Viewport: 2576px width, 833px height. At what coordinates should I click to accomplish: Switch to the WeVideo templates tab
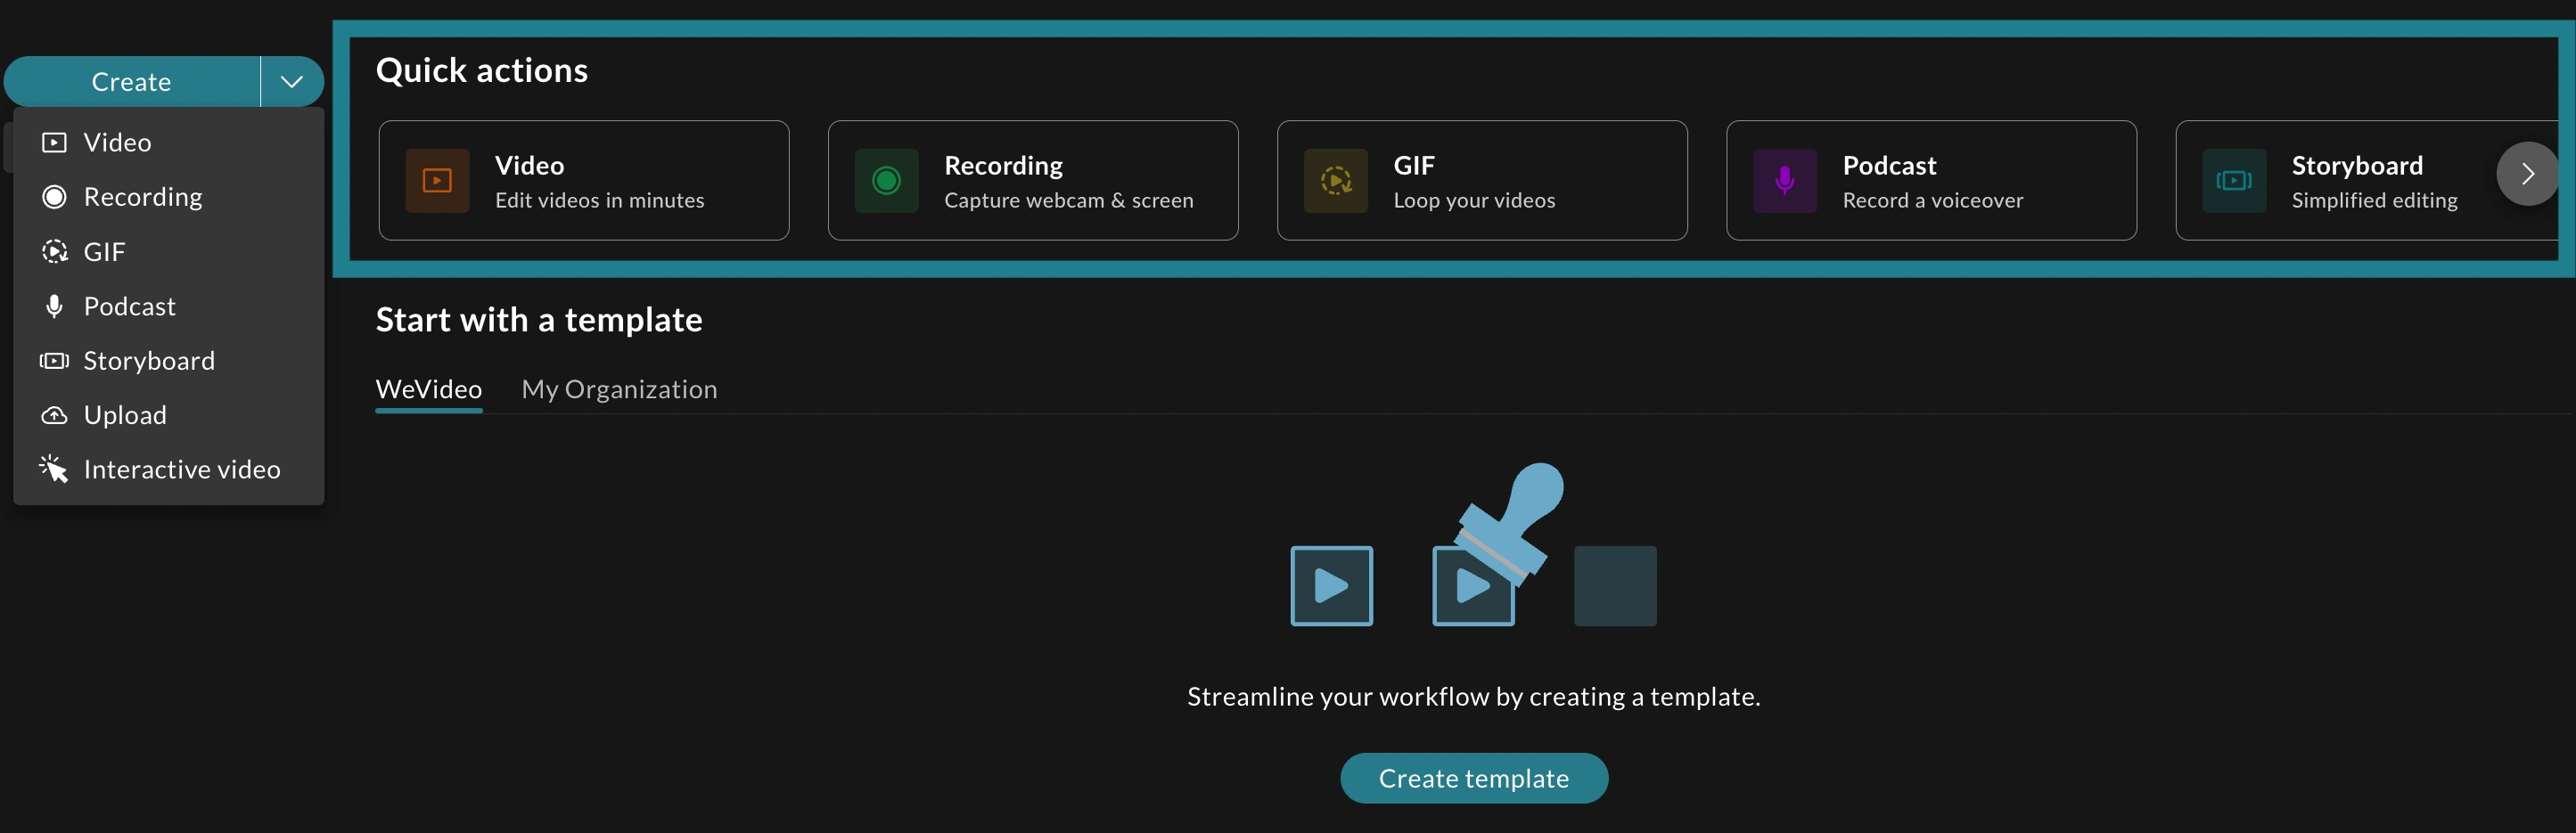point(429,389)
